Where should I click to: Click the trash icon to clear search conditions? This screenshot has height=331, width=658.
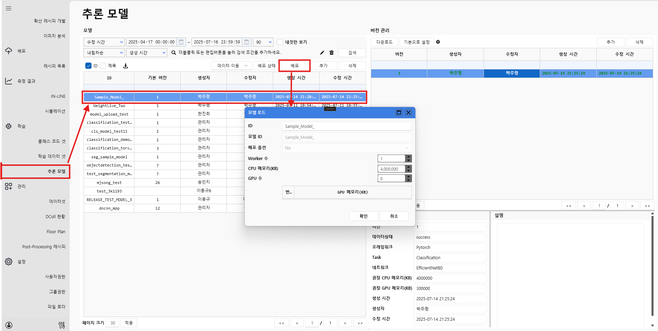point(331,53)
